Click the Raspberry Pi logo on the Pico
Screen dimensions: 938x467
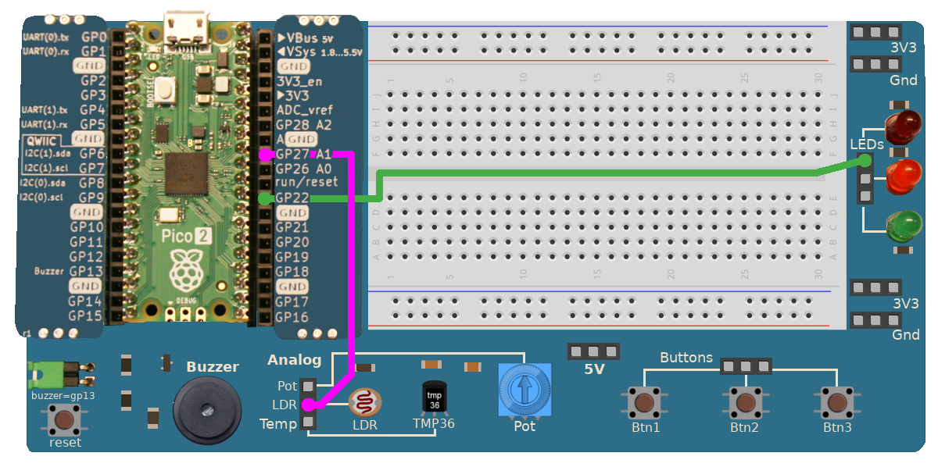click(x=185, y=269)
